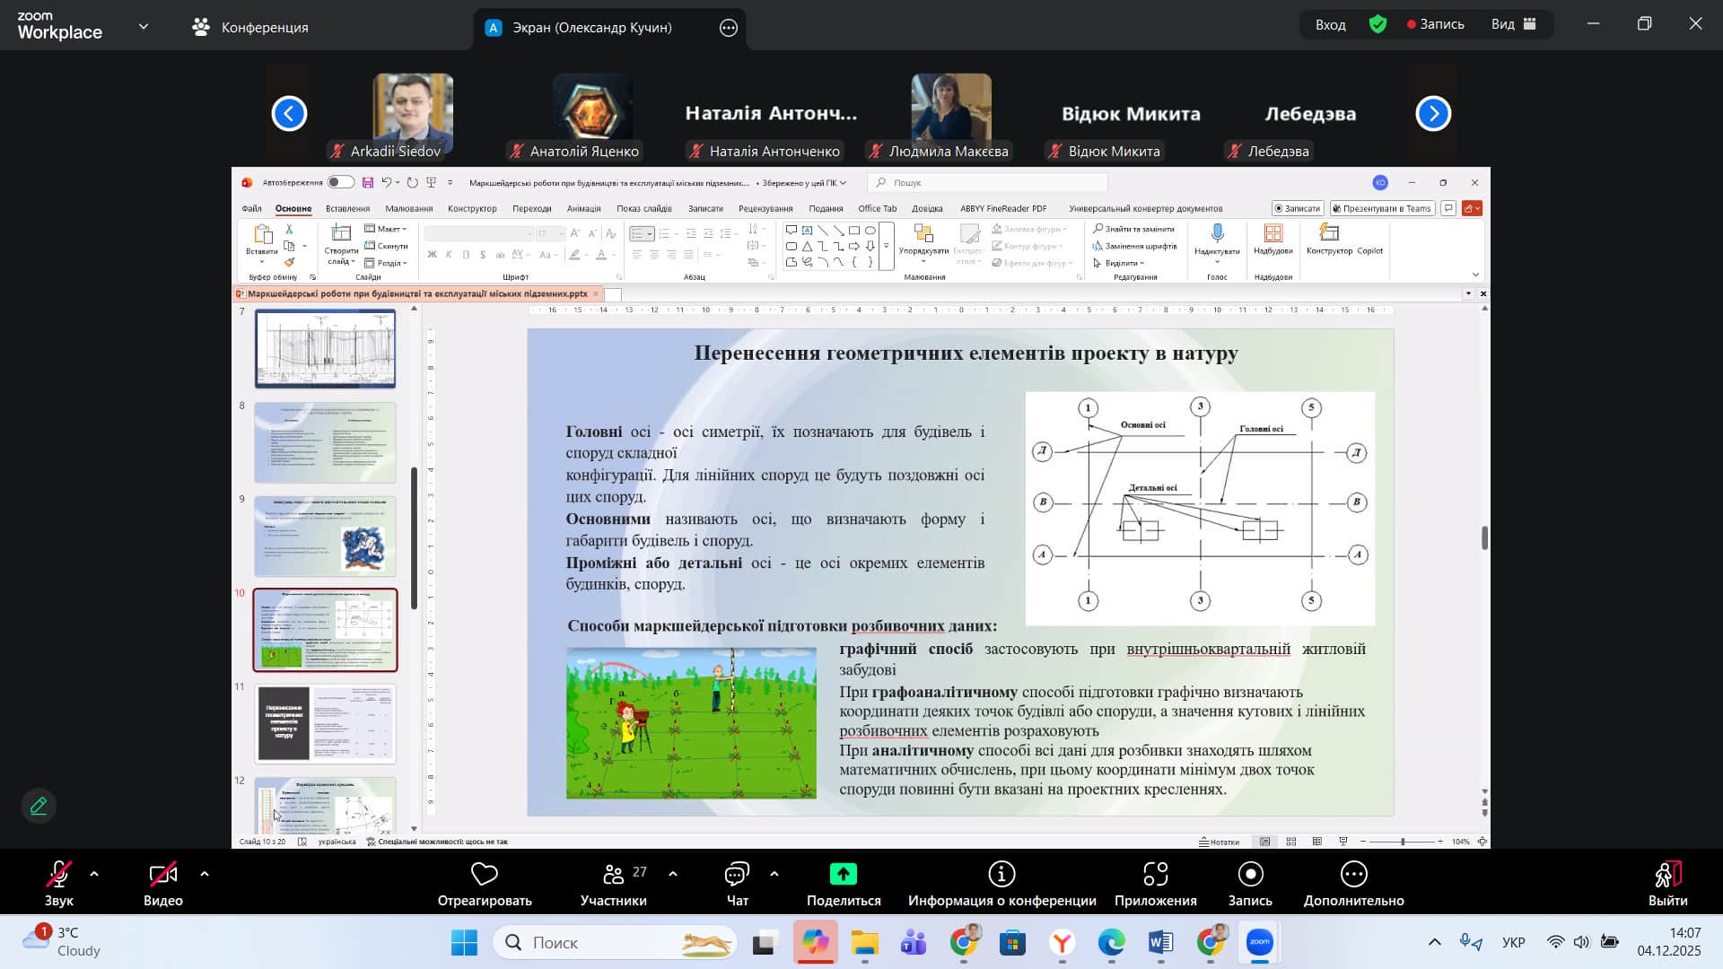Click the annotation pencil icon

click(39, 806)
